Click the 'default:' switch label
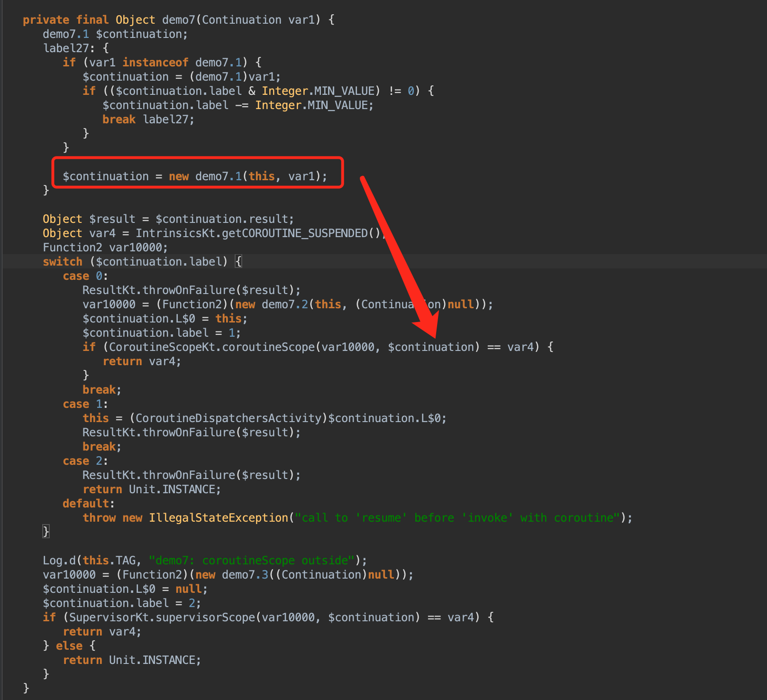 [x=88, y=504]
